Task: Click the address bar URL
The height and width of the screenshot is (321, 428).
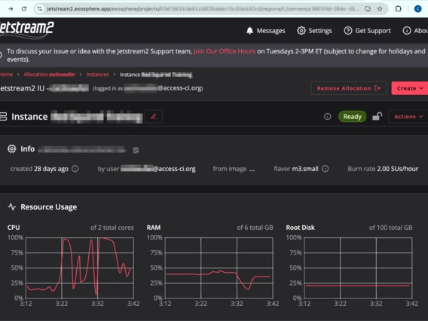Action: (203, 9)
